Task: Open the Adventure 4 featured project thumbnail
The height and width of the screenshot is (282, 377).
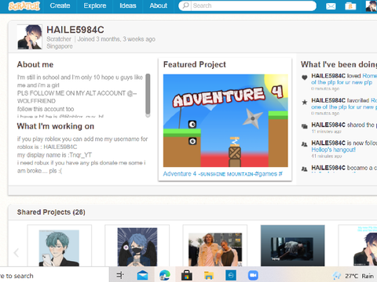Action: 225,121
